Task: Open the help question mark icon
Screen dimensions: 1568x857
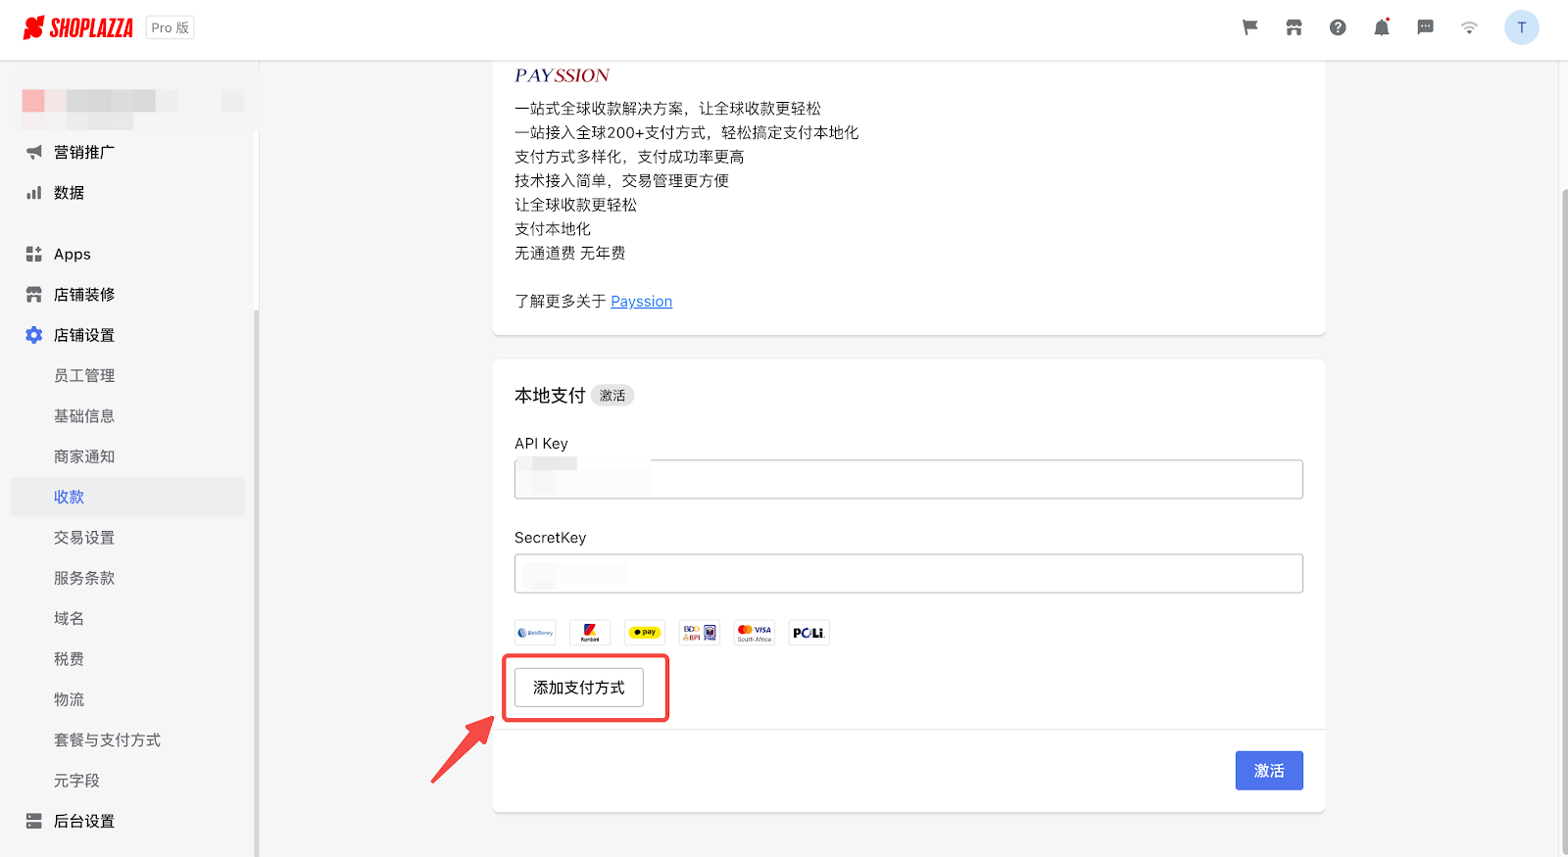Action: [1338, 27]
